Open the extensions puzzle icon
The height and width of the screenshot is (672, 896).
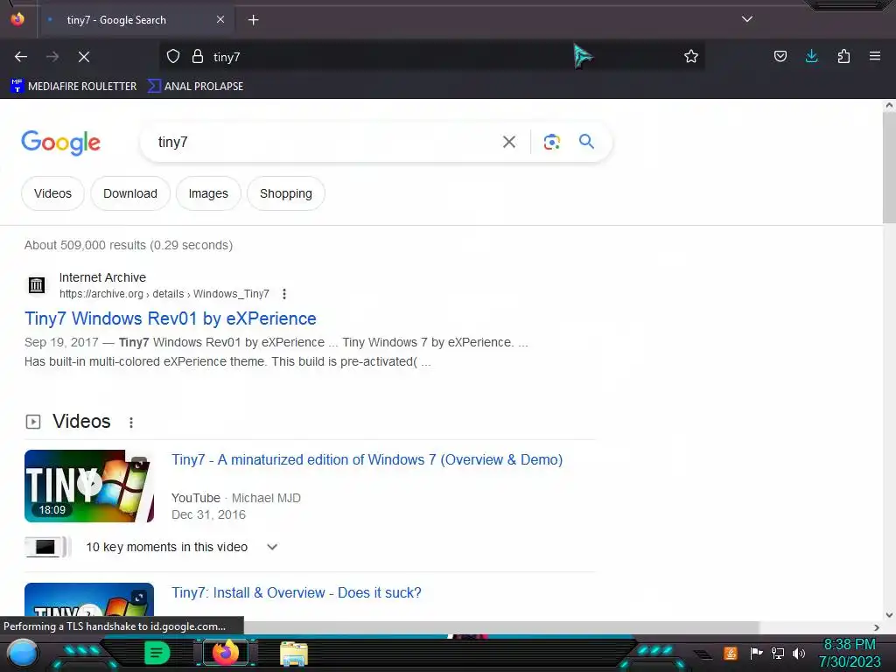point(843,56)
